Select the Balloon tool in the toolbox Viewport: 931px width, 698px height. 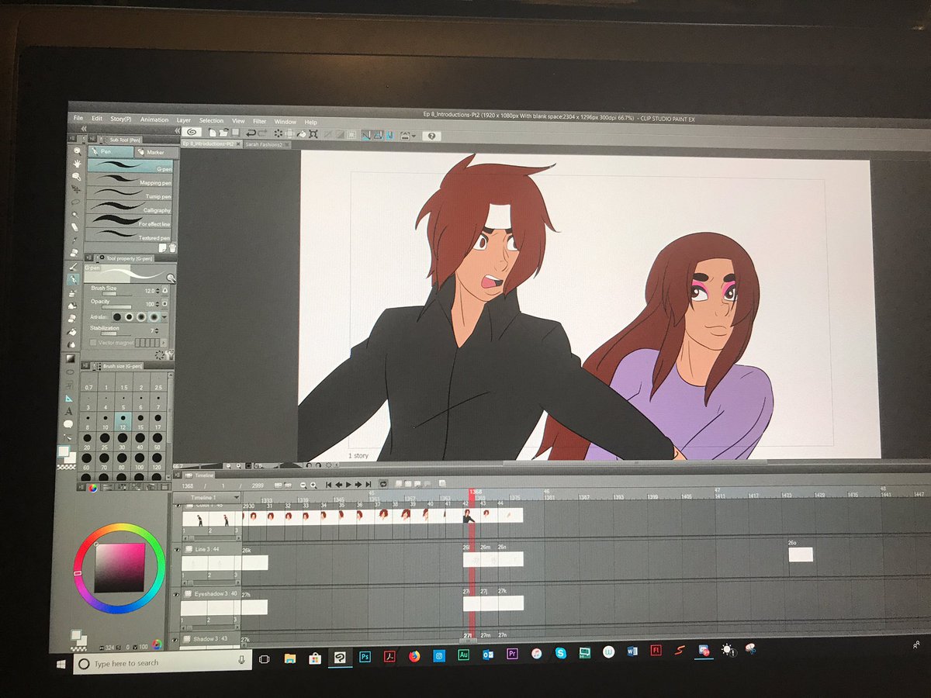click(68, 423)
